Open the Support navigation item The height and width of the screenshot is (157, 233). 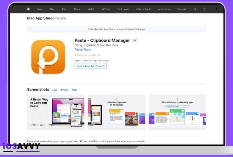tap(182, 9)
